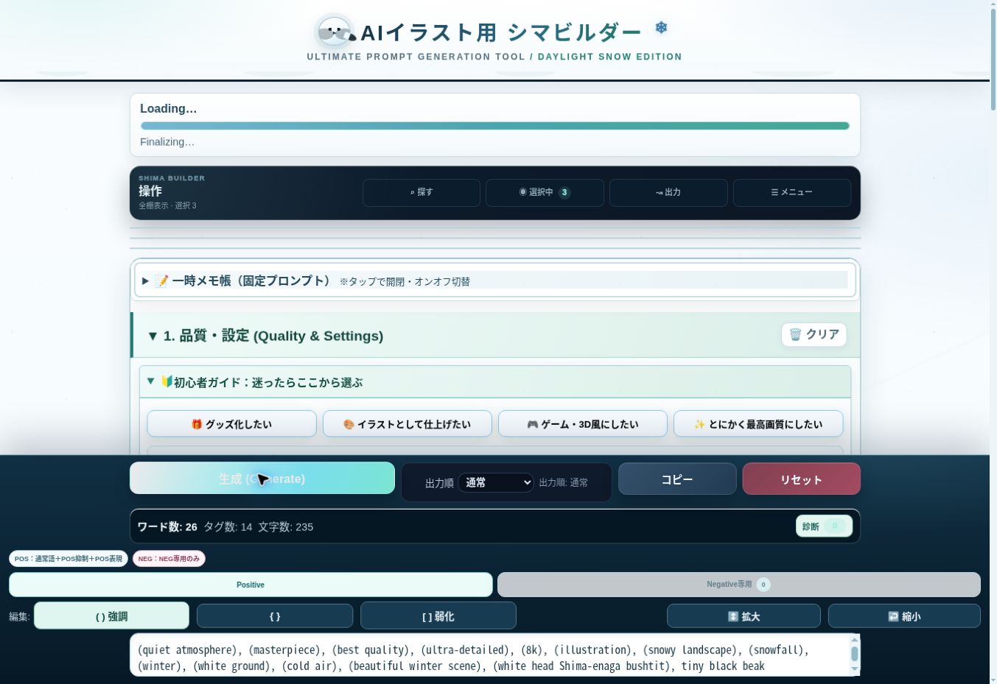Click the タグ数: 14 counter
997x684 pixels.
pyautogui.click(x=228, y=527)
